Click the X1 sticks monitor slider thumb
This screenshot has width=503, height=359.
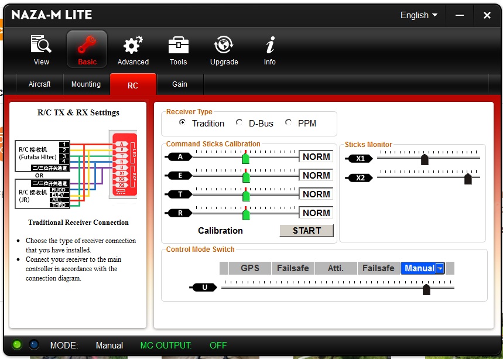425,159
